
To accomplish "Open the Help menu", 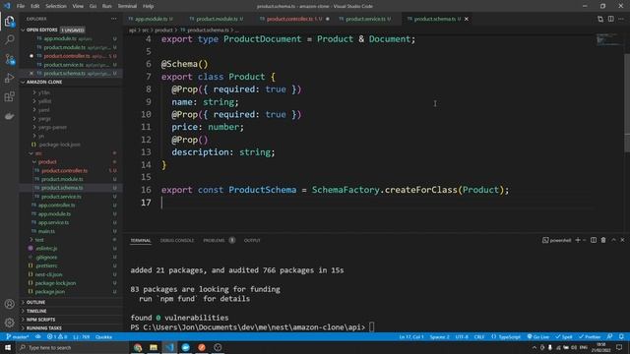I will click(149, 6).
